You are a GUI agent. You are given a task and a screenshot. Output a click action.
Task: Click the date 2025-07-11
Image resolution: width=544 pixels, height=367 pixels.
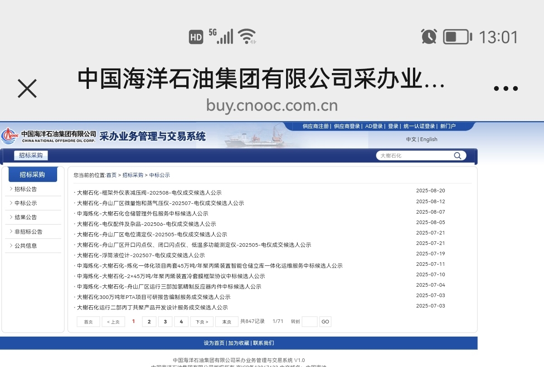(x=431, y=264)
